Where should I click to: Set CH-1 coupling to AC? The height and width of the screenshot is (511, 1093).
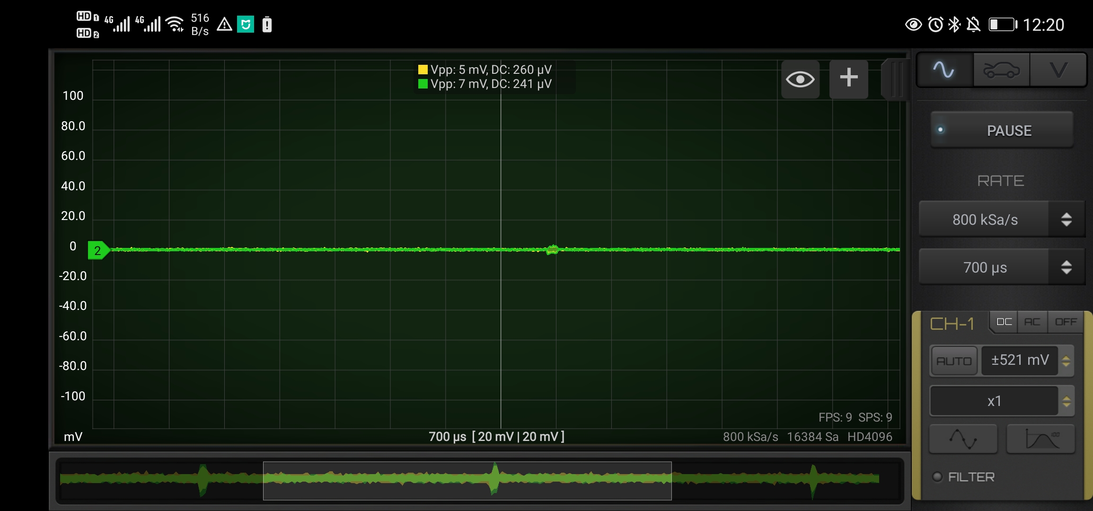[1032, 322]
